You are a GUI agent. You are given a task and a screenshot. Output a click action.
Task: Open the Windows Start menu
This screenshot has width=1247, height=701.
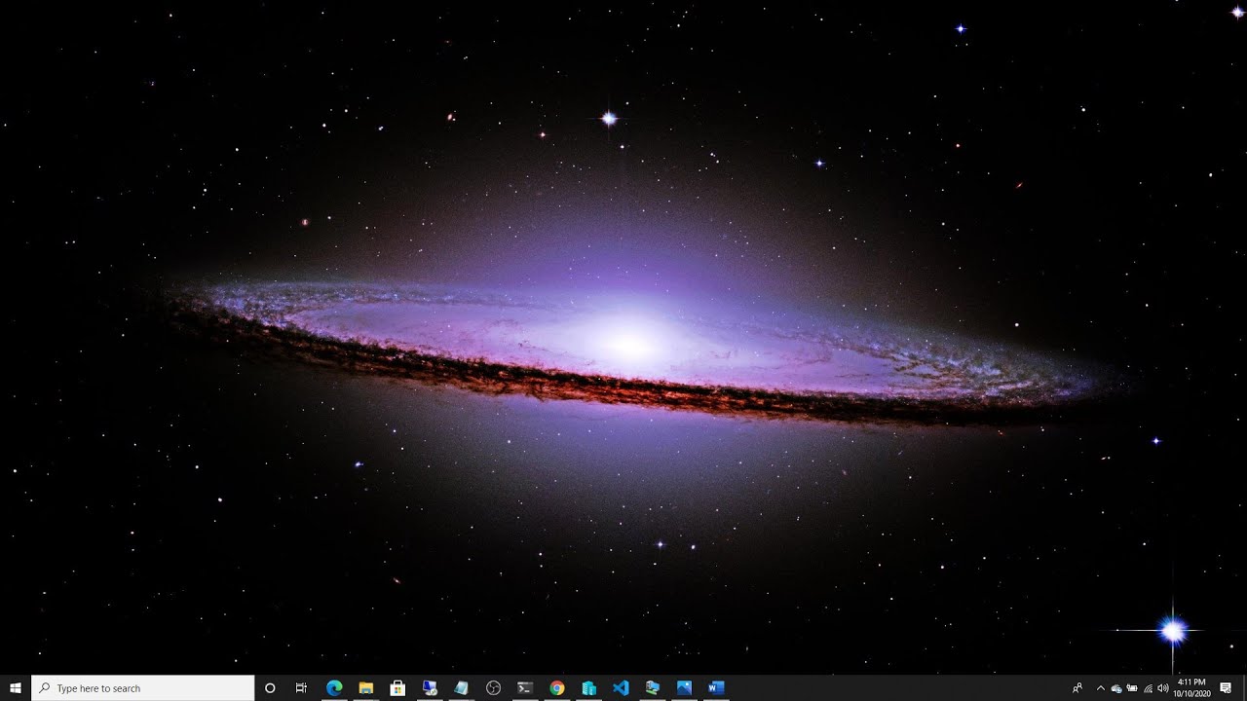pyautogui.click(x=16, y=687)
